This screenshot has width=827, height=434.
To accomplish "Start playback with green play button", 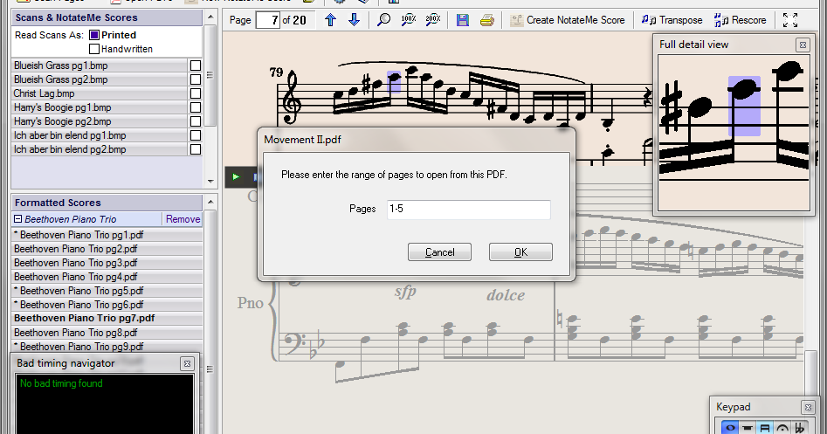I will (x=236, y=177).
